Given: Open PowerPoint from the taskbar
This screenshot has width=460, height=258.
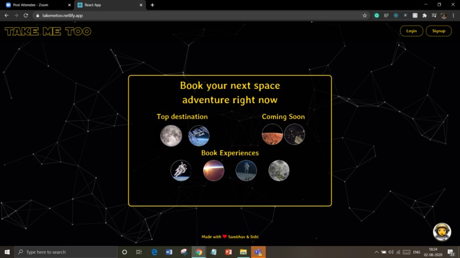Looking at the screenshot, I should pyautogui.click(x=228, y=252).
